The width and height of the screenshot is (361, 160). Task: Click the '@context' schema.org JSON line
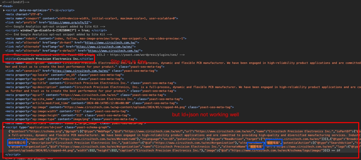pos(185,131)
